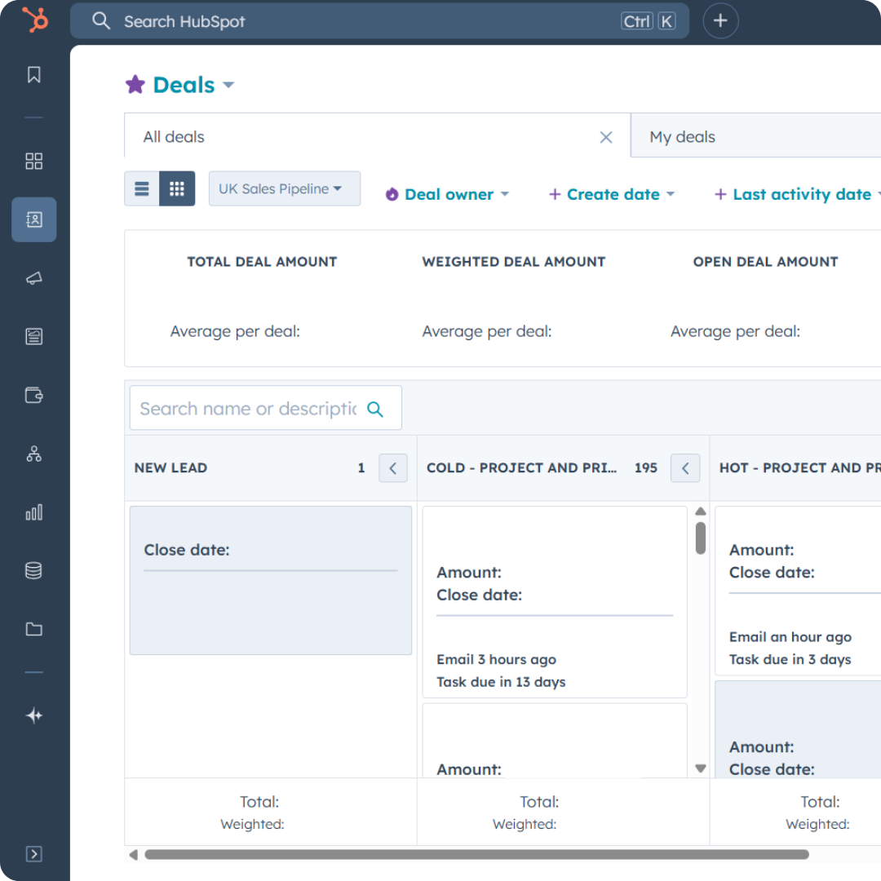Click the search icon in name or description field
Viewport: 881px width, 881px height.
tap(375, 409)
